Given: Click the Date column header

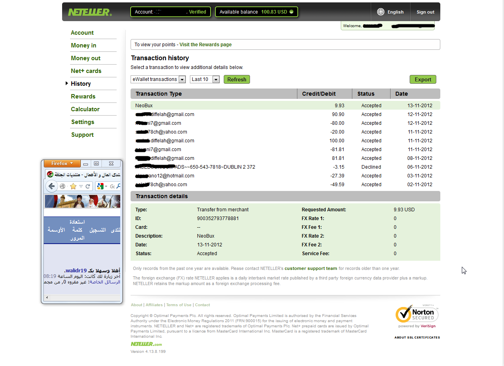Looking at the screenshot, I should coord(415,94).
